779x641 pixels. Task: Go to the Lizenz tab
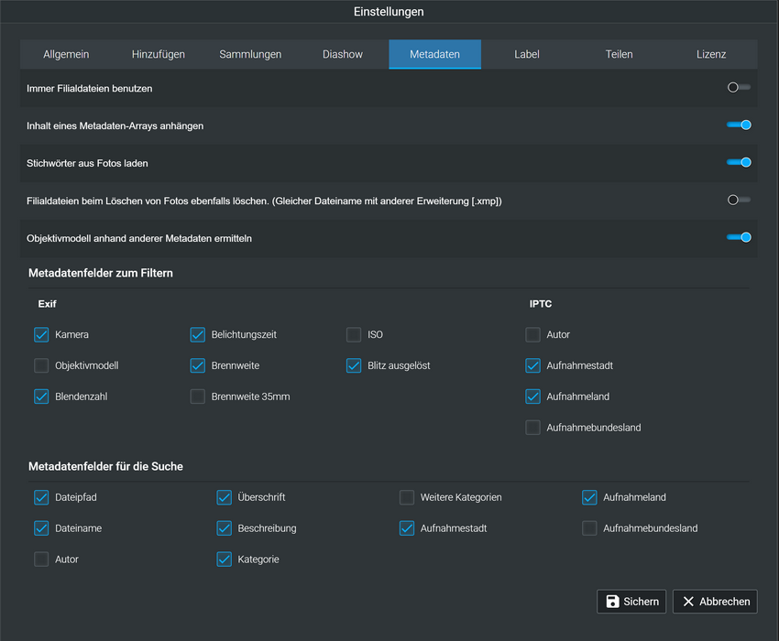711,54
